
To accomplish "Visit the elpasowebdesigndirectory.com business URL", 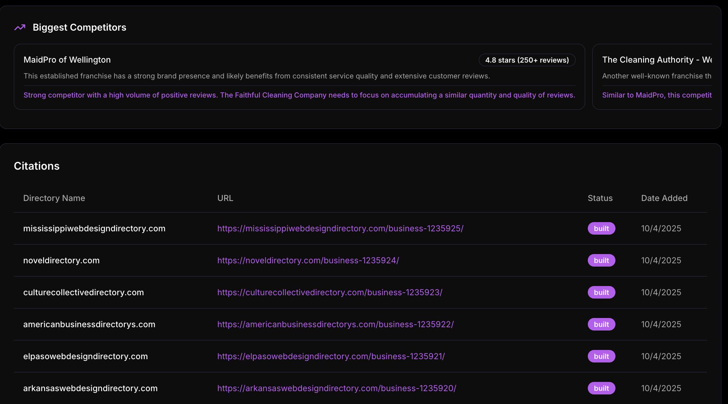I will pos(331,356).
